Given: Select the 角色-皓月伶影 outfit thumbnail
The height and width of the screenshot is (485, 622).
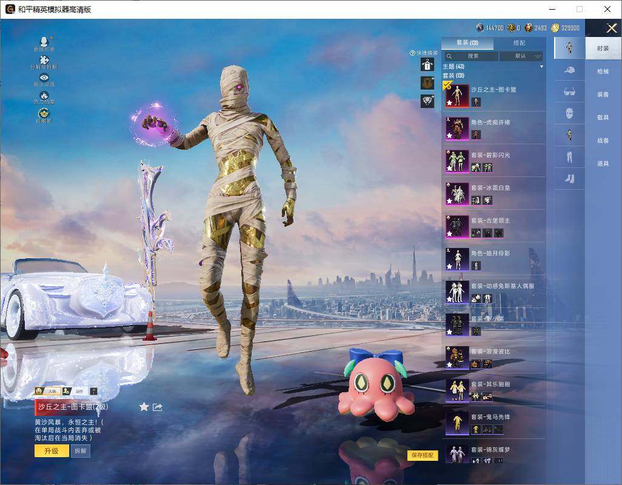Looking at the screenshot, I should click(457, 259).
